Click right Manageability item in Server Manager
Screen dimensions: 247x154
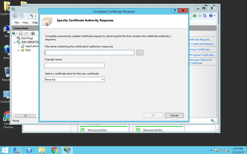(x=153, y=130)
